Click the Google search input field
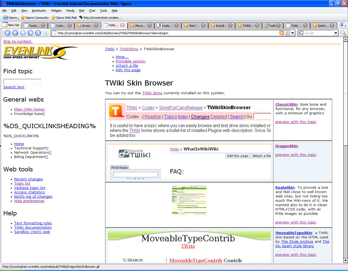This screenshot has width=348, height=271. click(x=318, y=33)
